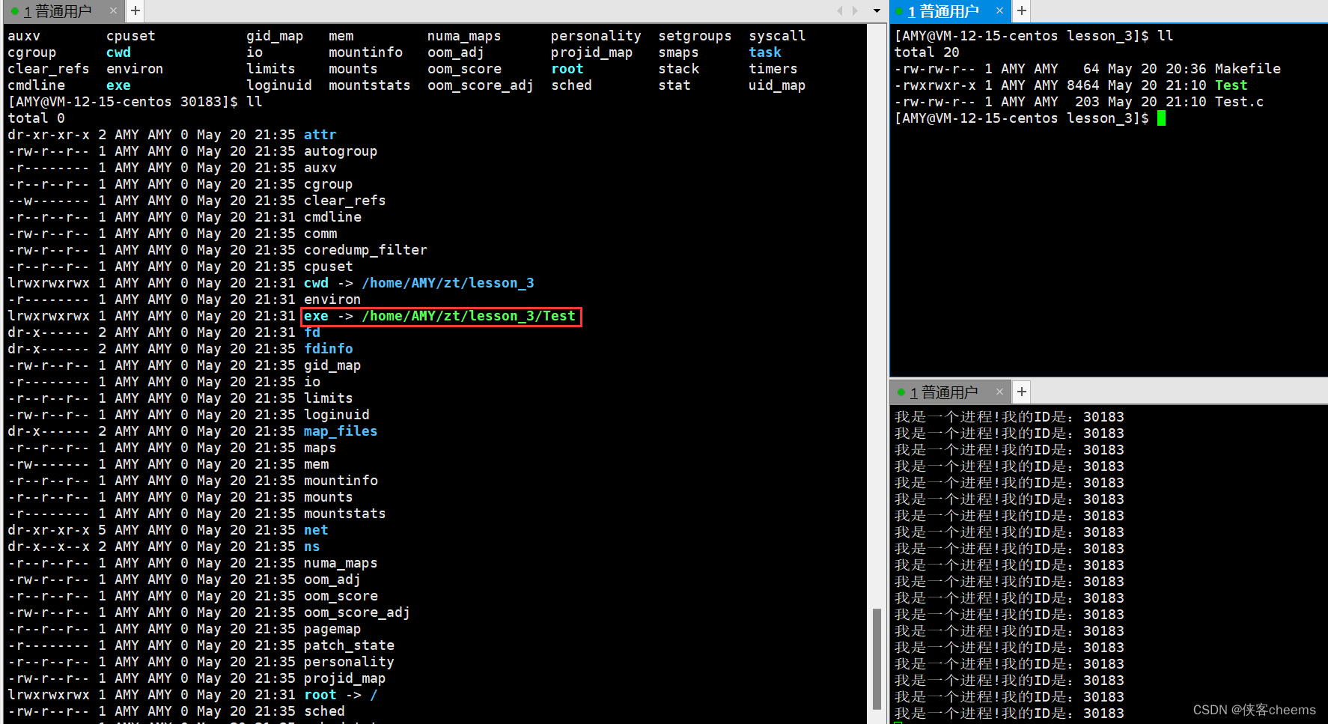Click the sched entry in long listing
1328x724 pixels.
324,711
